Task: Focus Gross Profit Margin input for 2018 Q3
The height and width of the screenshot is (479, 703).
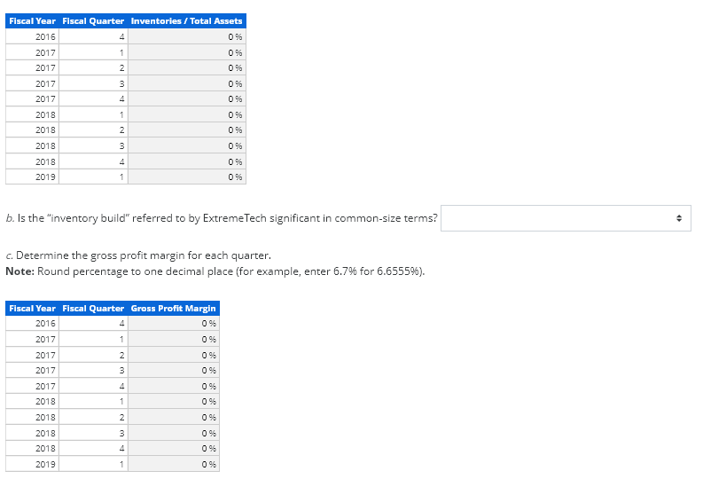Action: (174, 433)
